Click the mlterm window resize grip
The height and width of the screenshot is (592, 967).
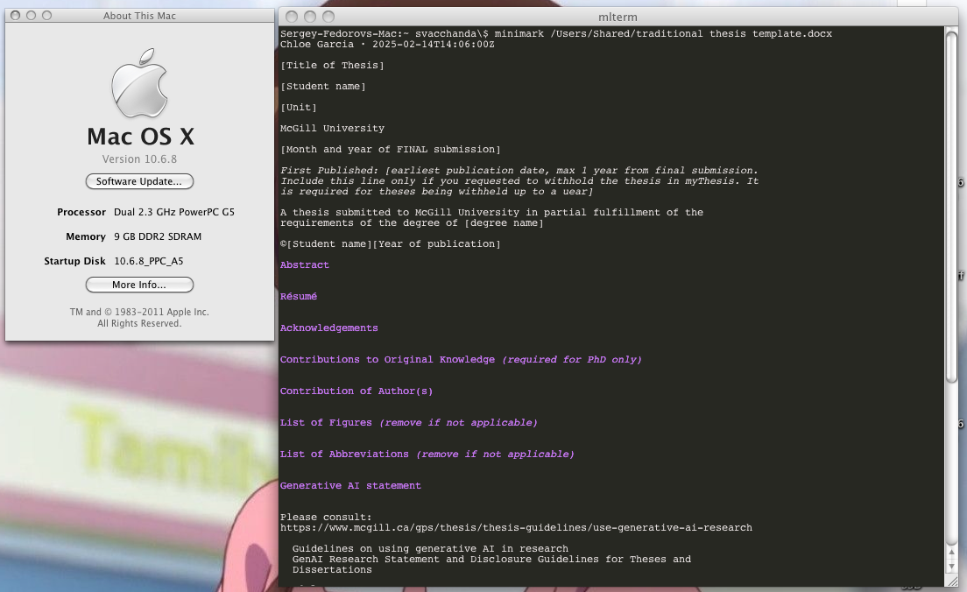coord(950,581)
